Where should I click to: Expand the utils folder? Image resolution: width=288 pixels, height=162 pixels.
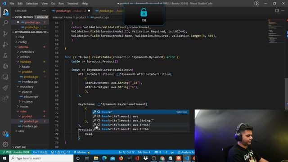(x=21, y=131)
